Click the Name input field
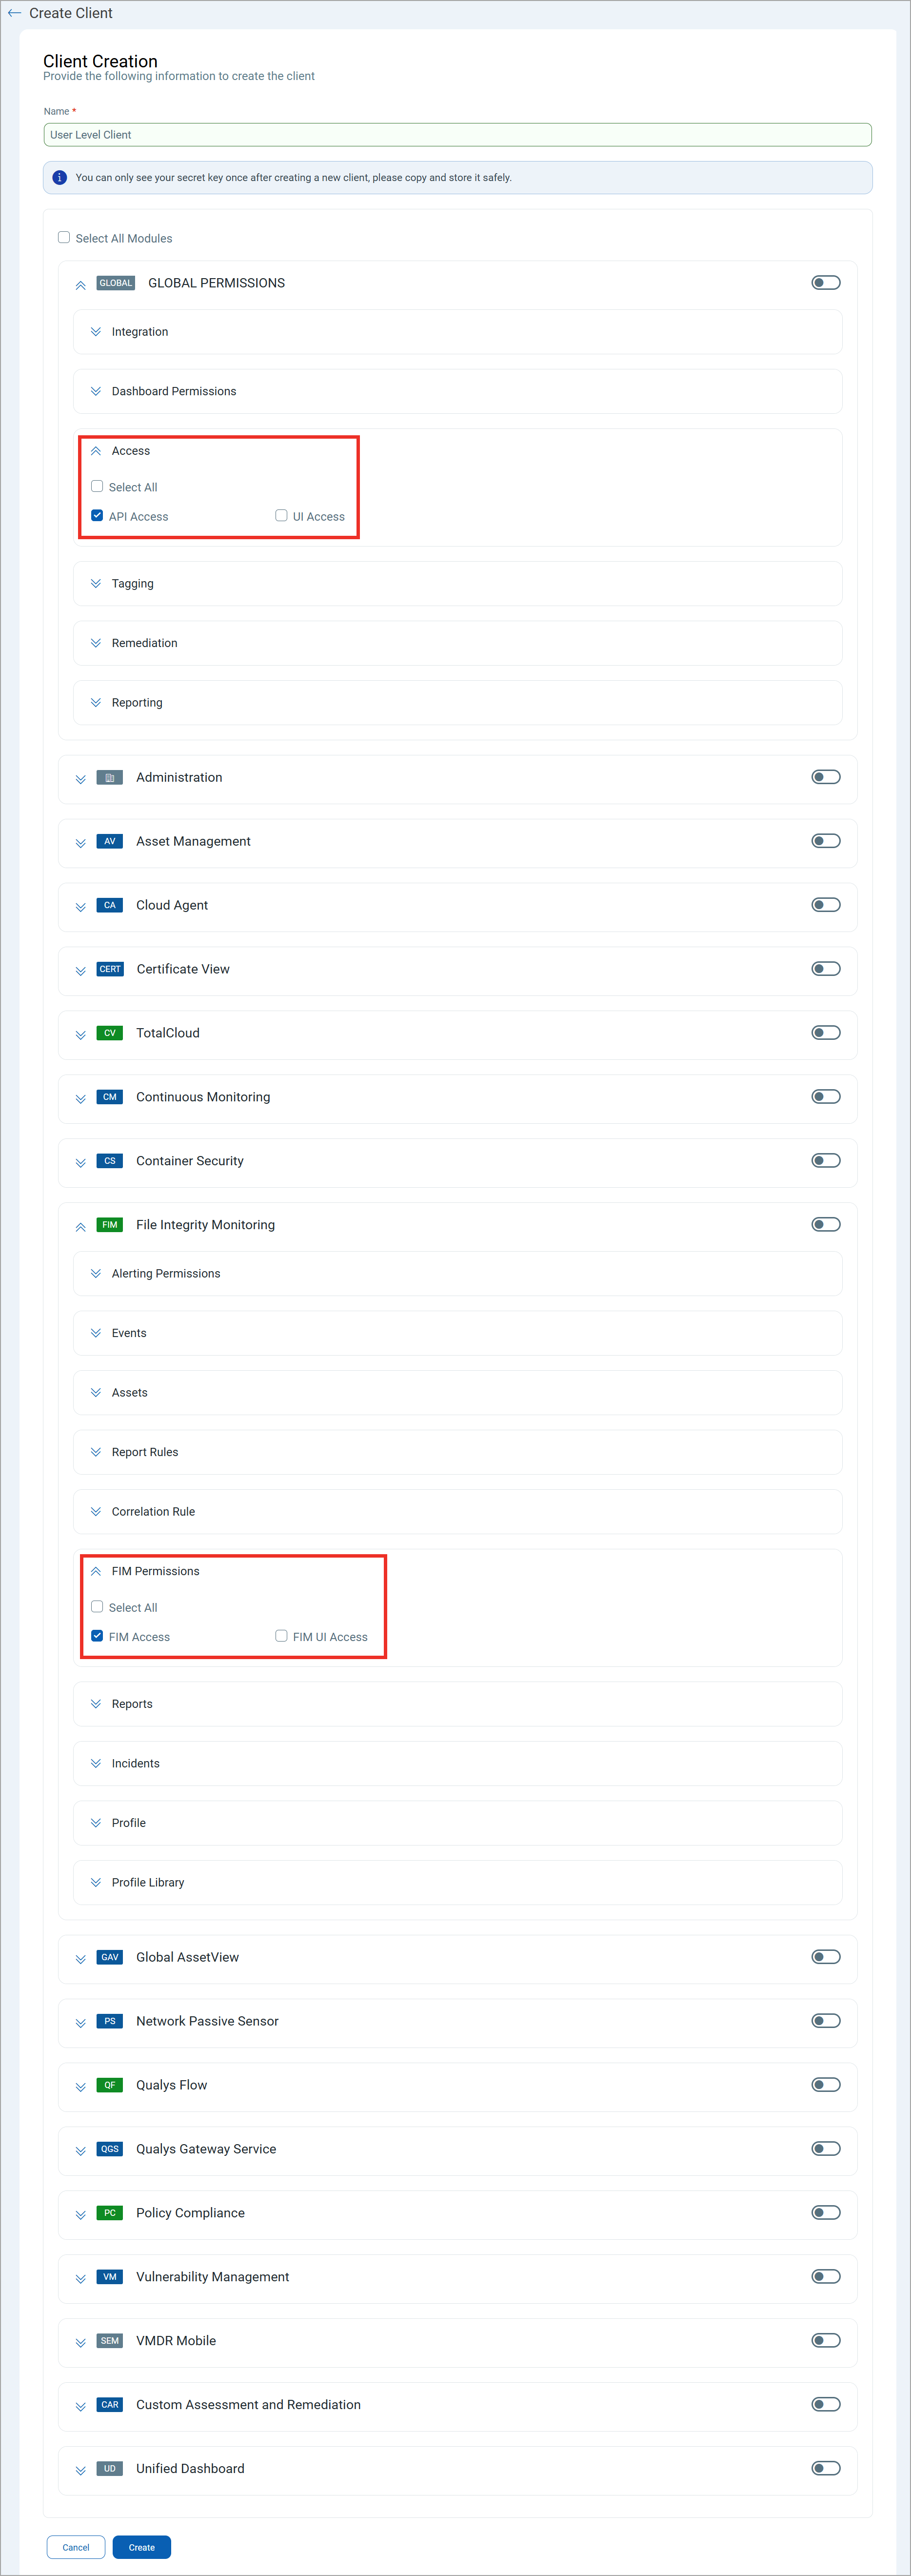 click(x=457, y=135)
